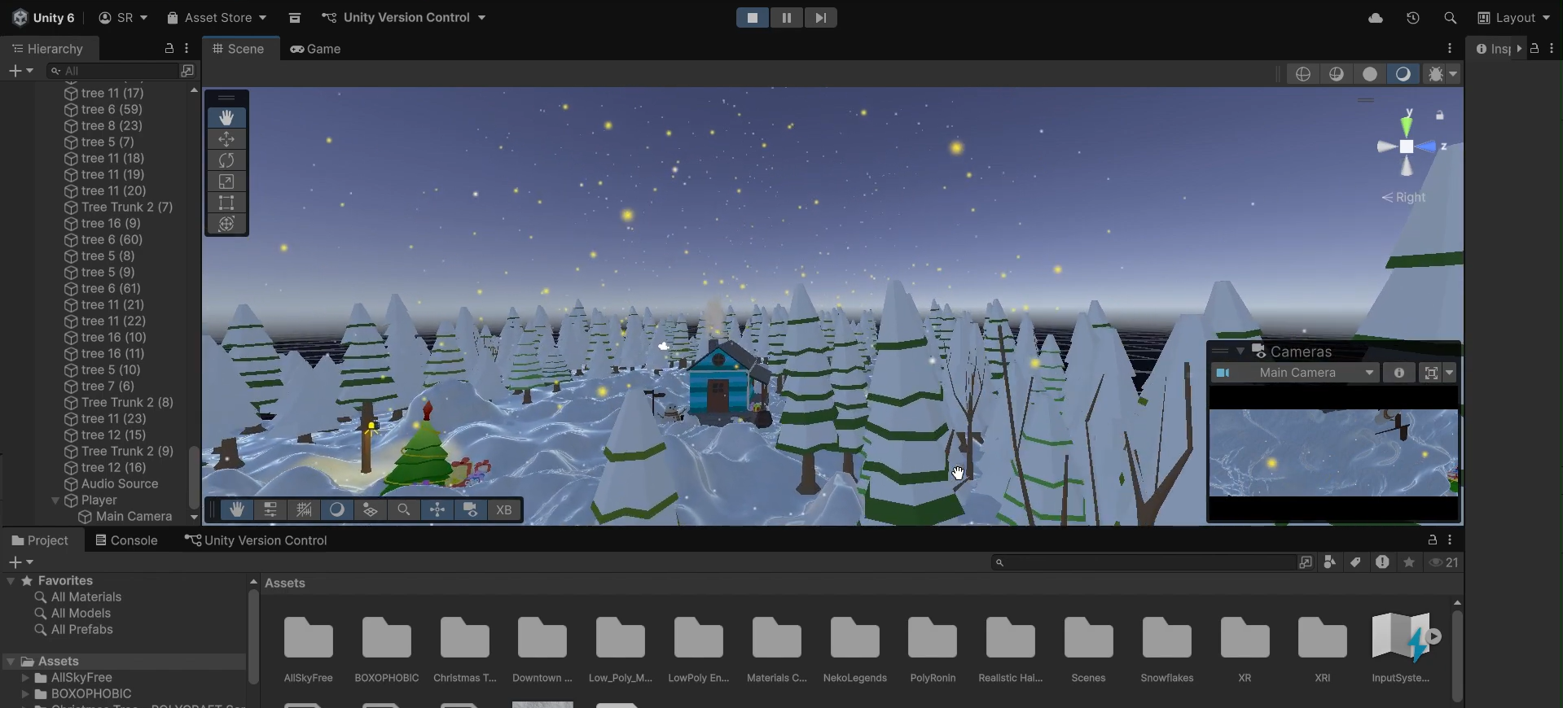The height and width of the screenshot is (708, 1563).
Task: Toggle the Scene view gizmo lock
Action: point(1440,116)
